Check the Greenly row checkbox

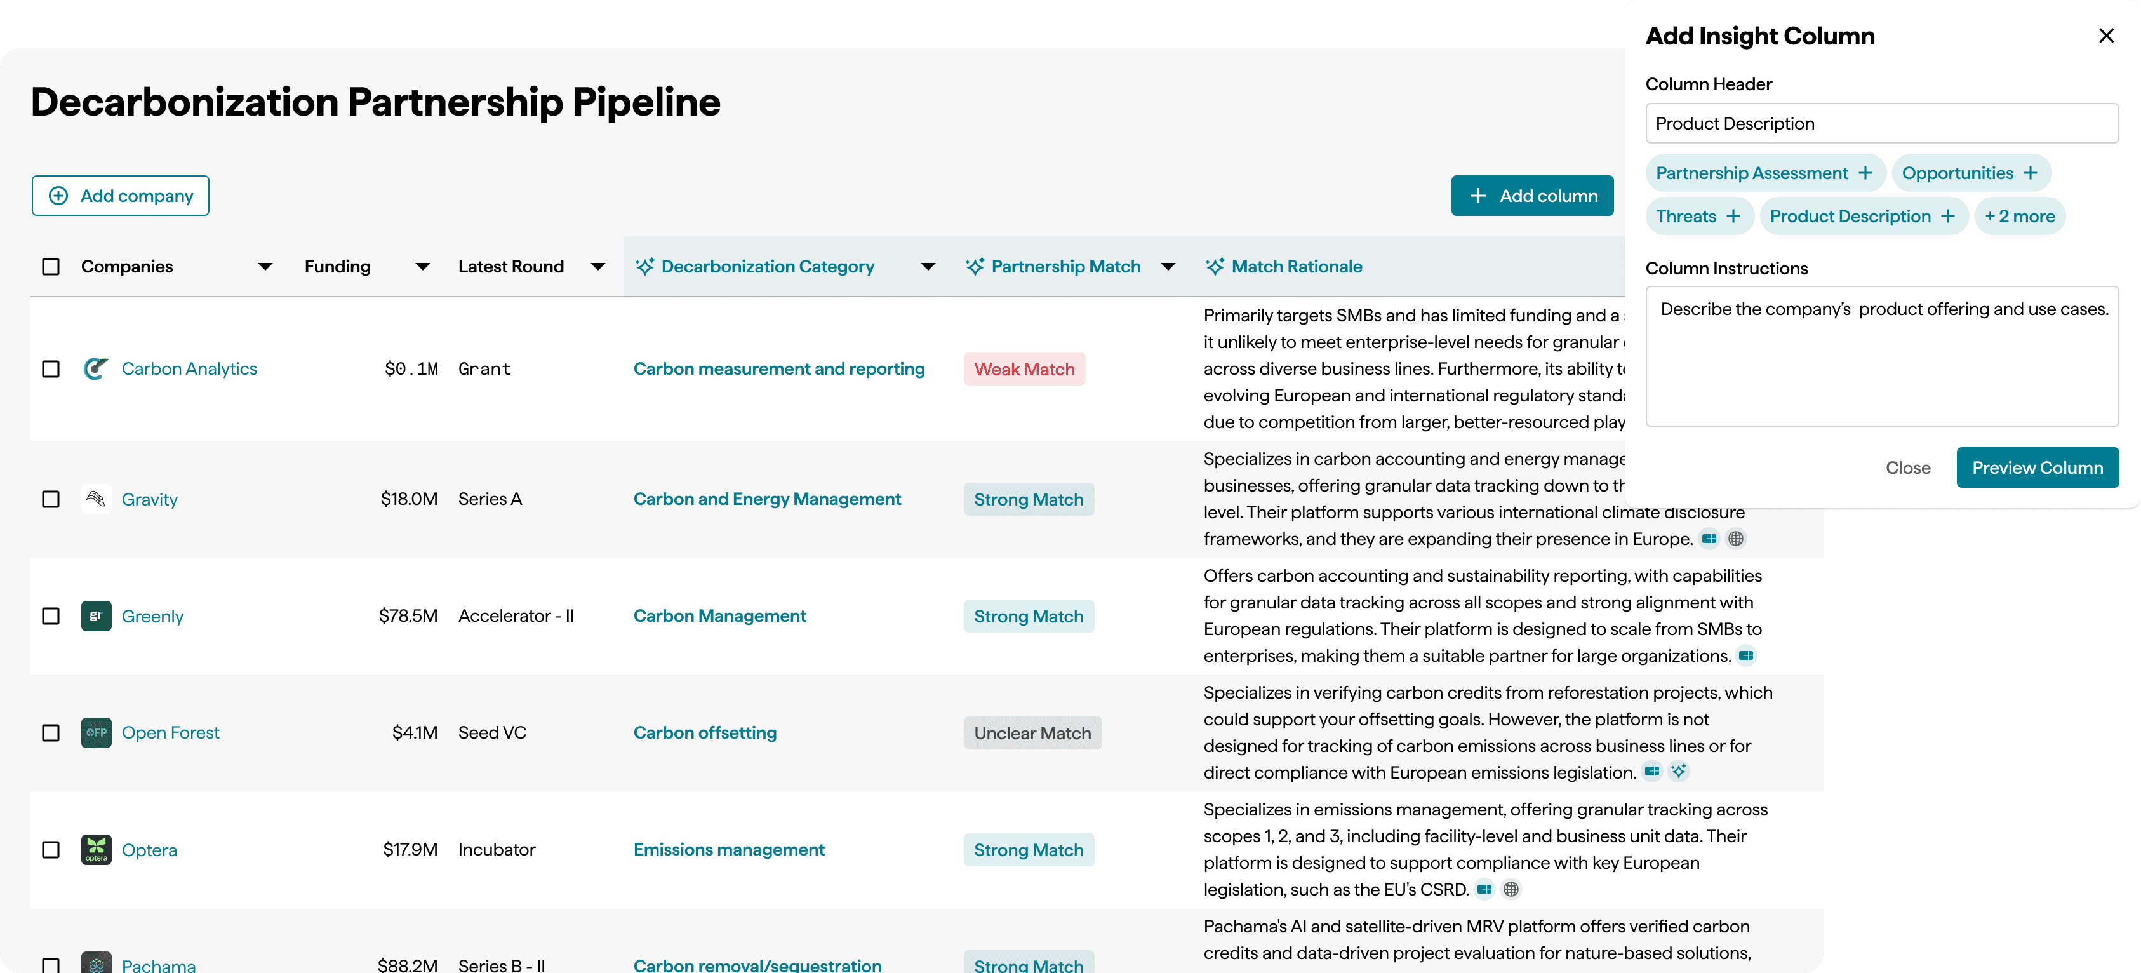pyautogui.click(x=51, y=616)
